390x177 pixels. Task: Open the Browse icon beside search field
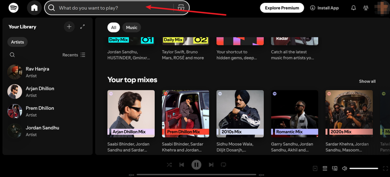coord(181,8)
